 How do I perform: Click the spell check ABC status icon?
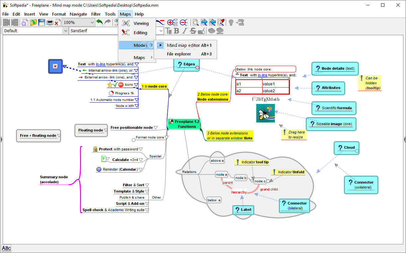[6, 248]
